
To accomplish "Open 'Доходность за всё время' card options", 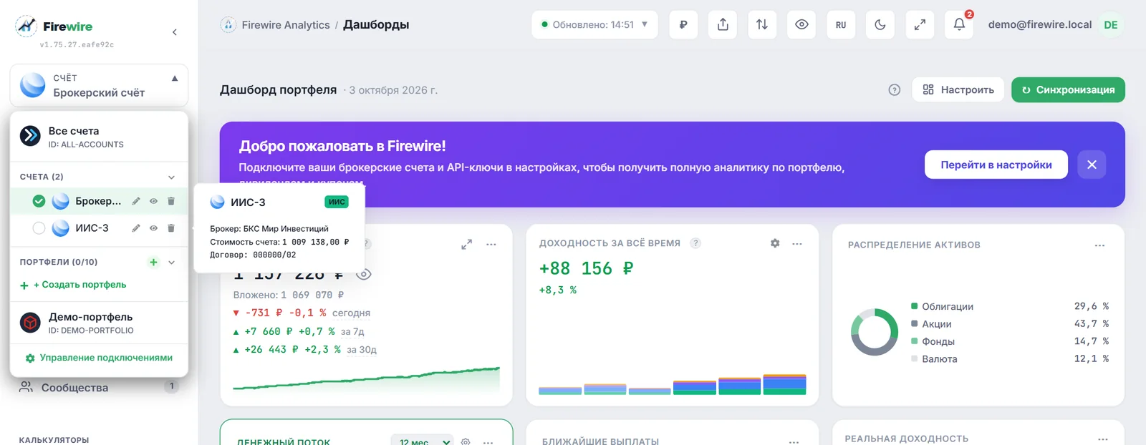I will point(797,244).
